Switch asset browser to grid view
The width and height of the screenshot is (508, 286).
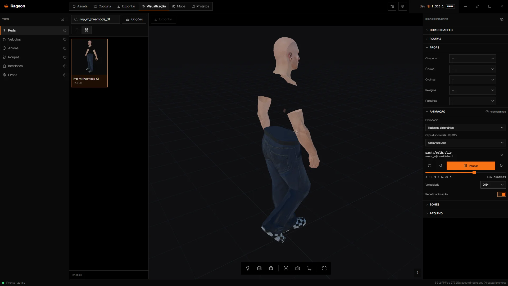(87, 30)
